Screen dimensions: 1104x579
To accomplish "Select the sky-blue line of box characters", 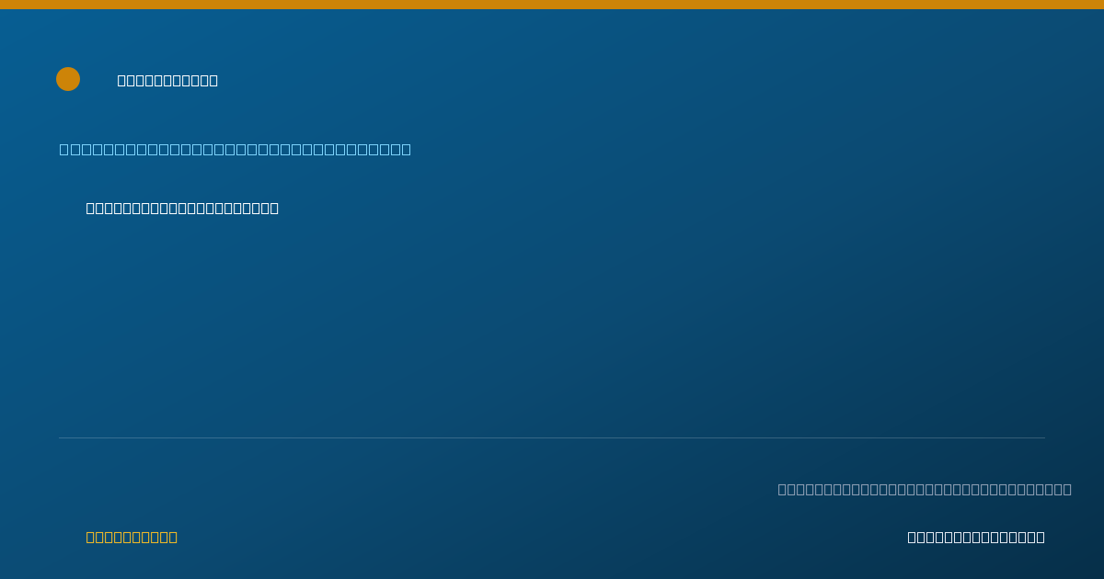I will tap(236, 149).
